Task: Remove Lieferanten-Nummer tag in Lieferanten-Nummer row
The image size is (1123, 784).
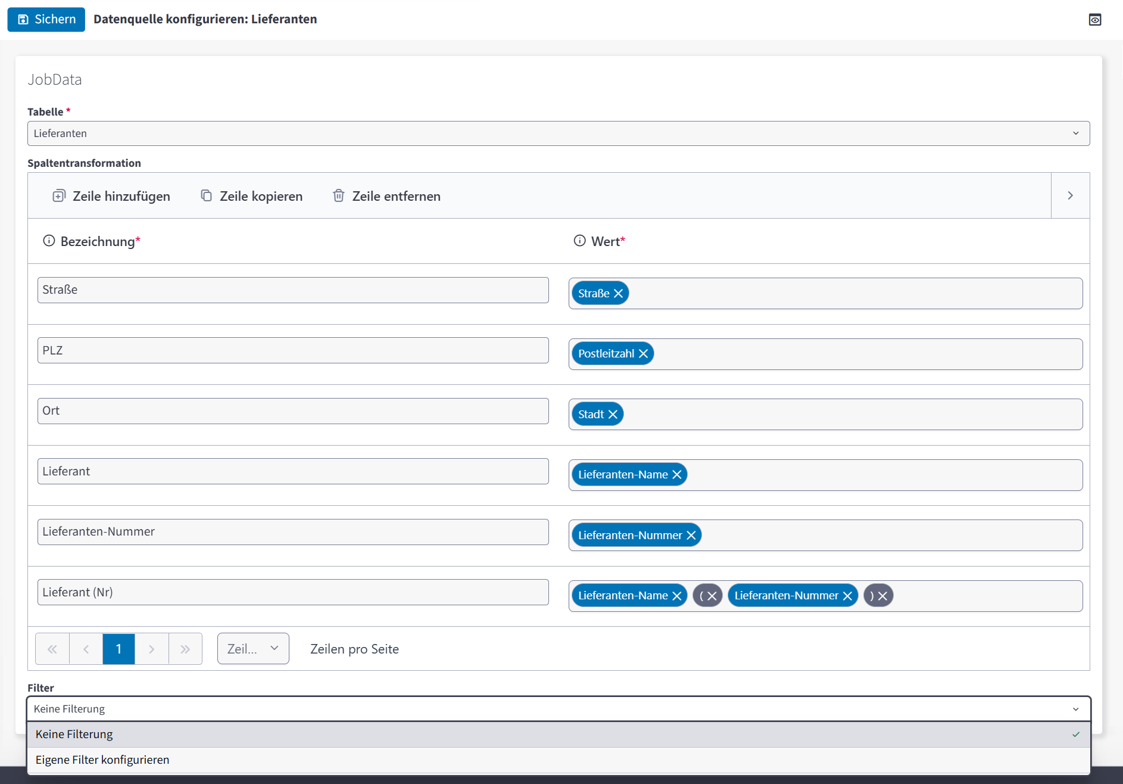Action: (x=691, y=536)
